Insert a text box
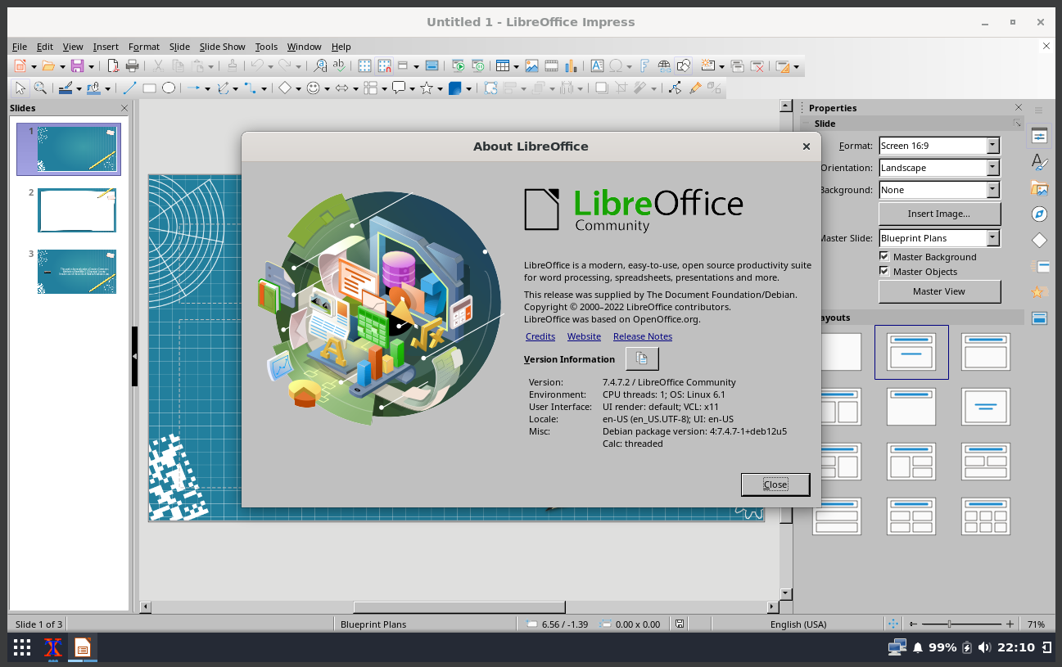 (595, 65)
